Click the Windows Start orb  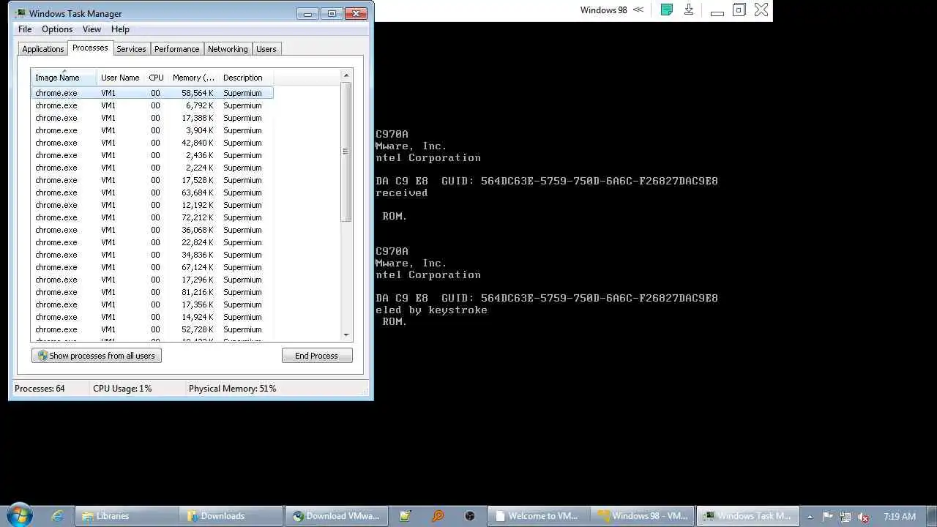click(20, 515)
